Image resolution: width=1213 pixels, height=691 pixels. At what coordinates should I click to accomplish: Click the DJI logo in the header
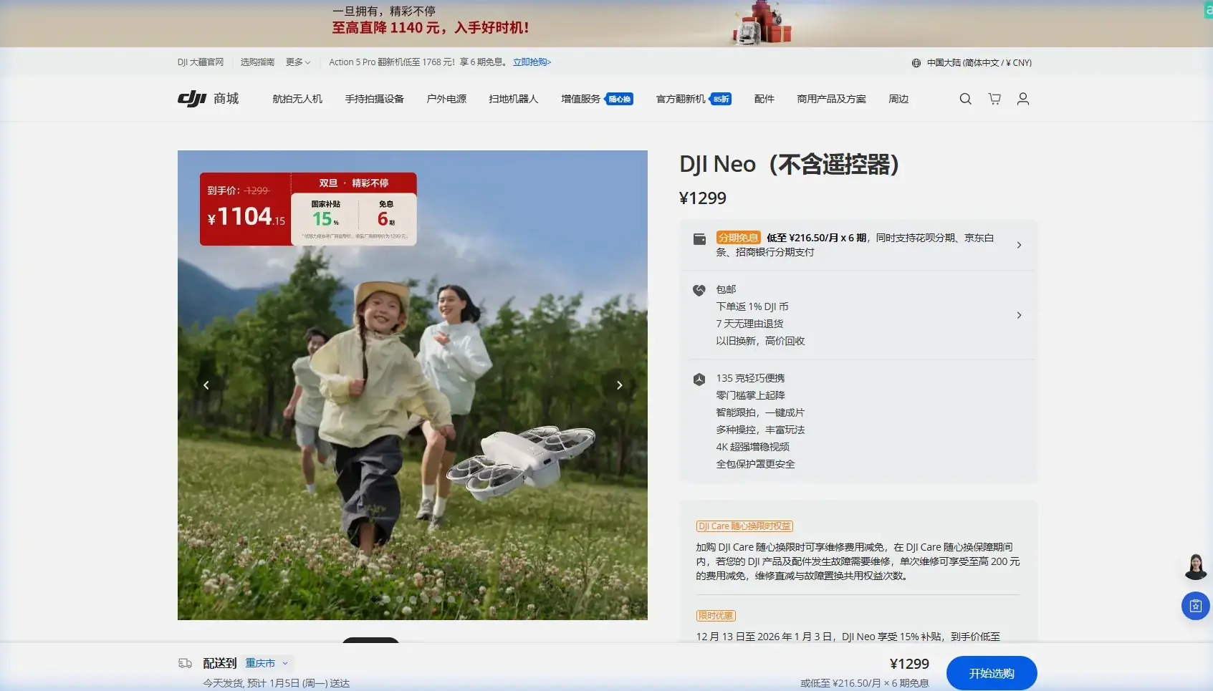[x=192, y=99]
